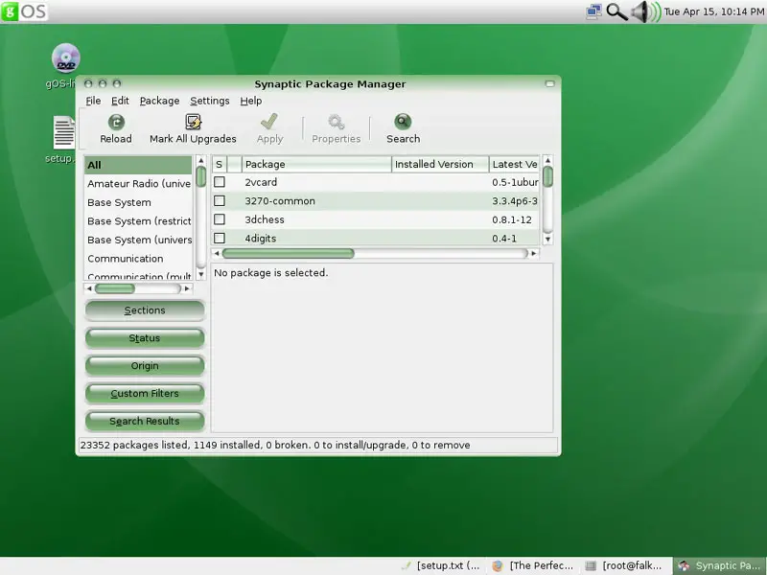Switch to setup.txt taskbar window

(443, 565)
